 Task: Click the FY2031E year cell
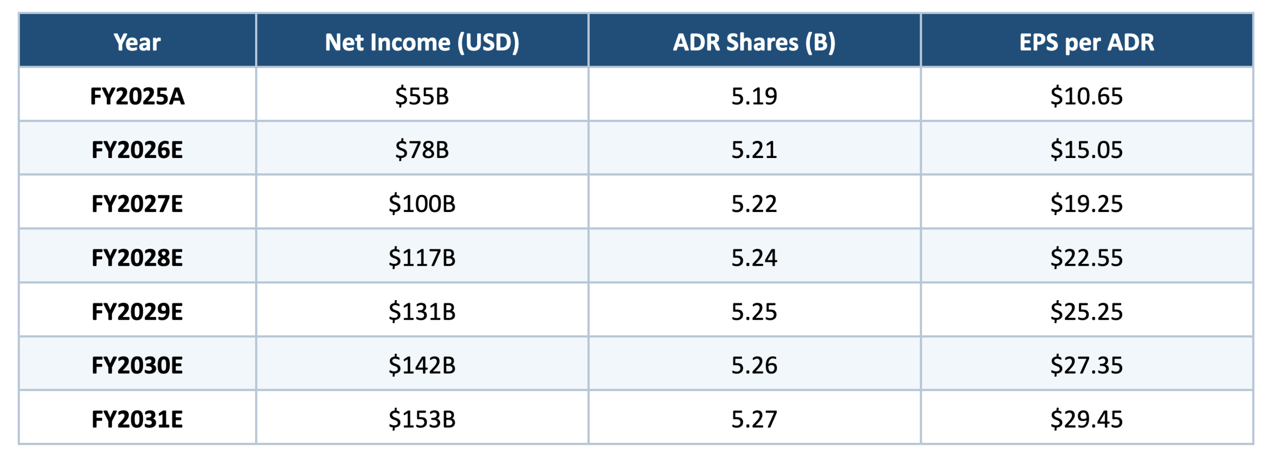(137, 419)
